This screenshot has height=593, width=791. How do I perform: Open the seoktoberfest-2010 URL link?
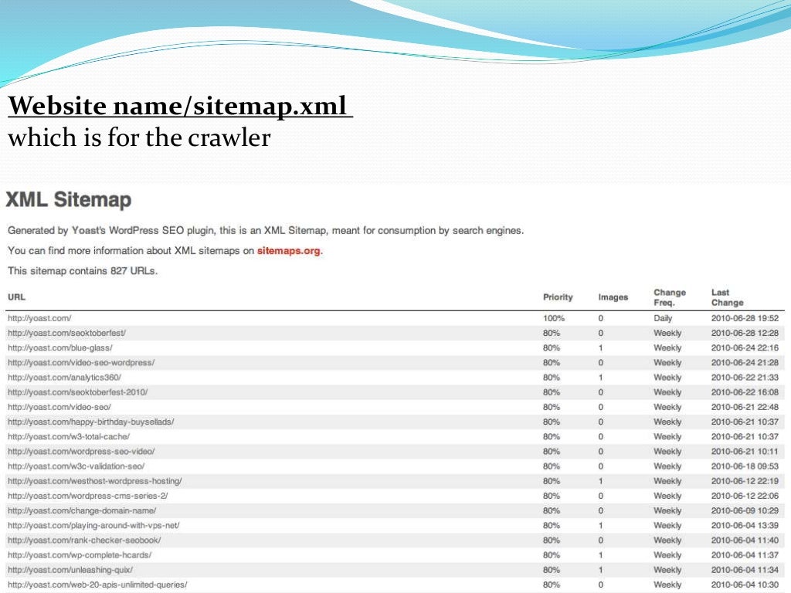click(x=78, y=392)
